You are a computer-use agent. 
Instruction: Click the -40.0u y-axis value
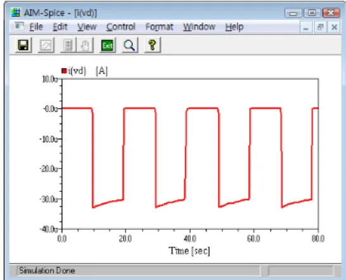pyautogui.click(x=49, y=229)
